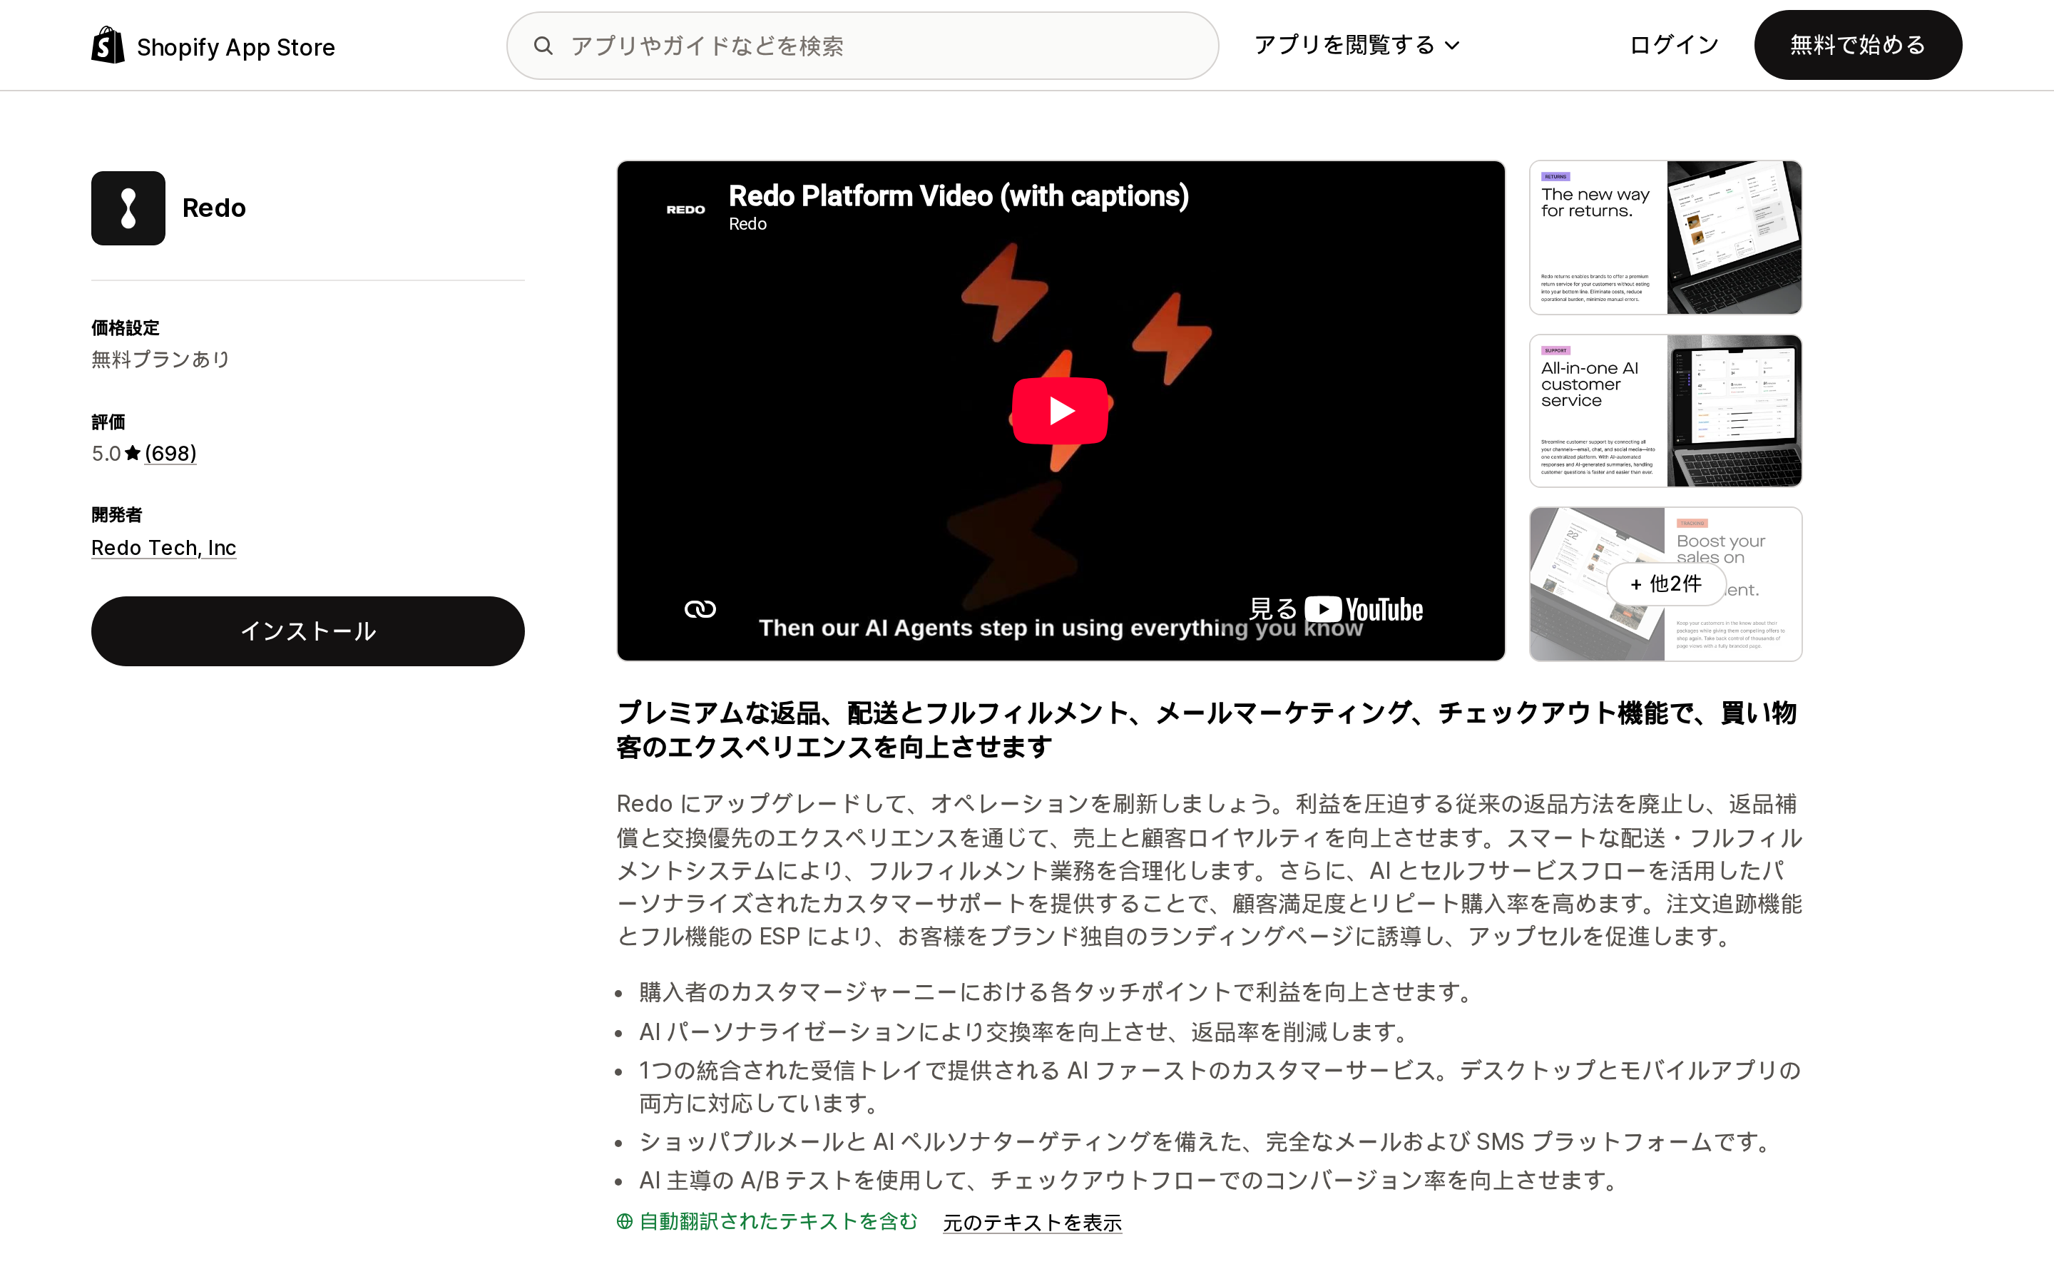The height and width of the screenshot is (1284, 2054).
Task: Click the rating star icon
Action: pyautogui.click(x=133, y=454)
